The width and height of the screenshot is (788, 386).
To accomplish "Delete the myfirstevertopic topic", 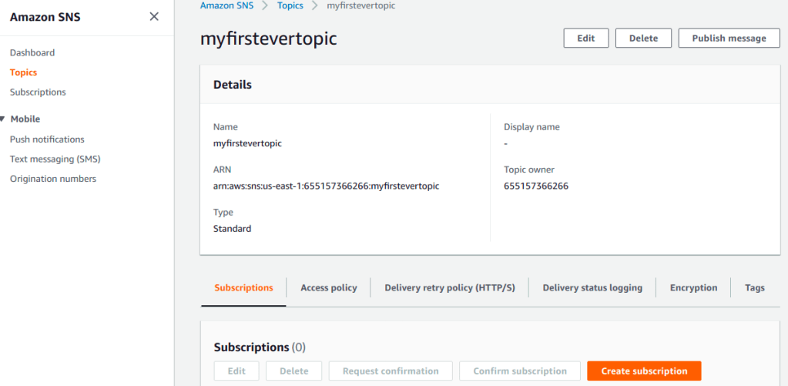I will point(643,39).
